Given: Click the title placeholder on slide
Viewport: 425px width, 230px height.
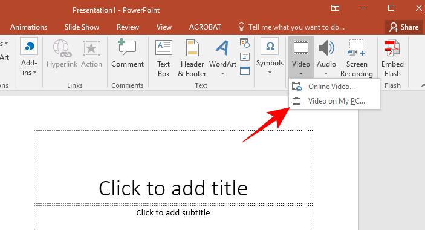Looking at the screenshot, I should pyautogui.click(x=174, y=167).
